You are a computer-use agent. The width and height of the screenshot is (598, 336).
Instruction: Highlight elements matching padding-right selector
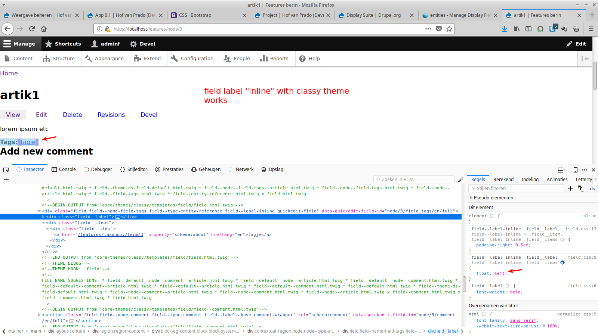coord(562,240)
